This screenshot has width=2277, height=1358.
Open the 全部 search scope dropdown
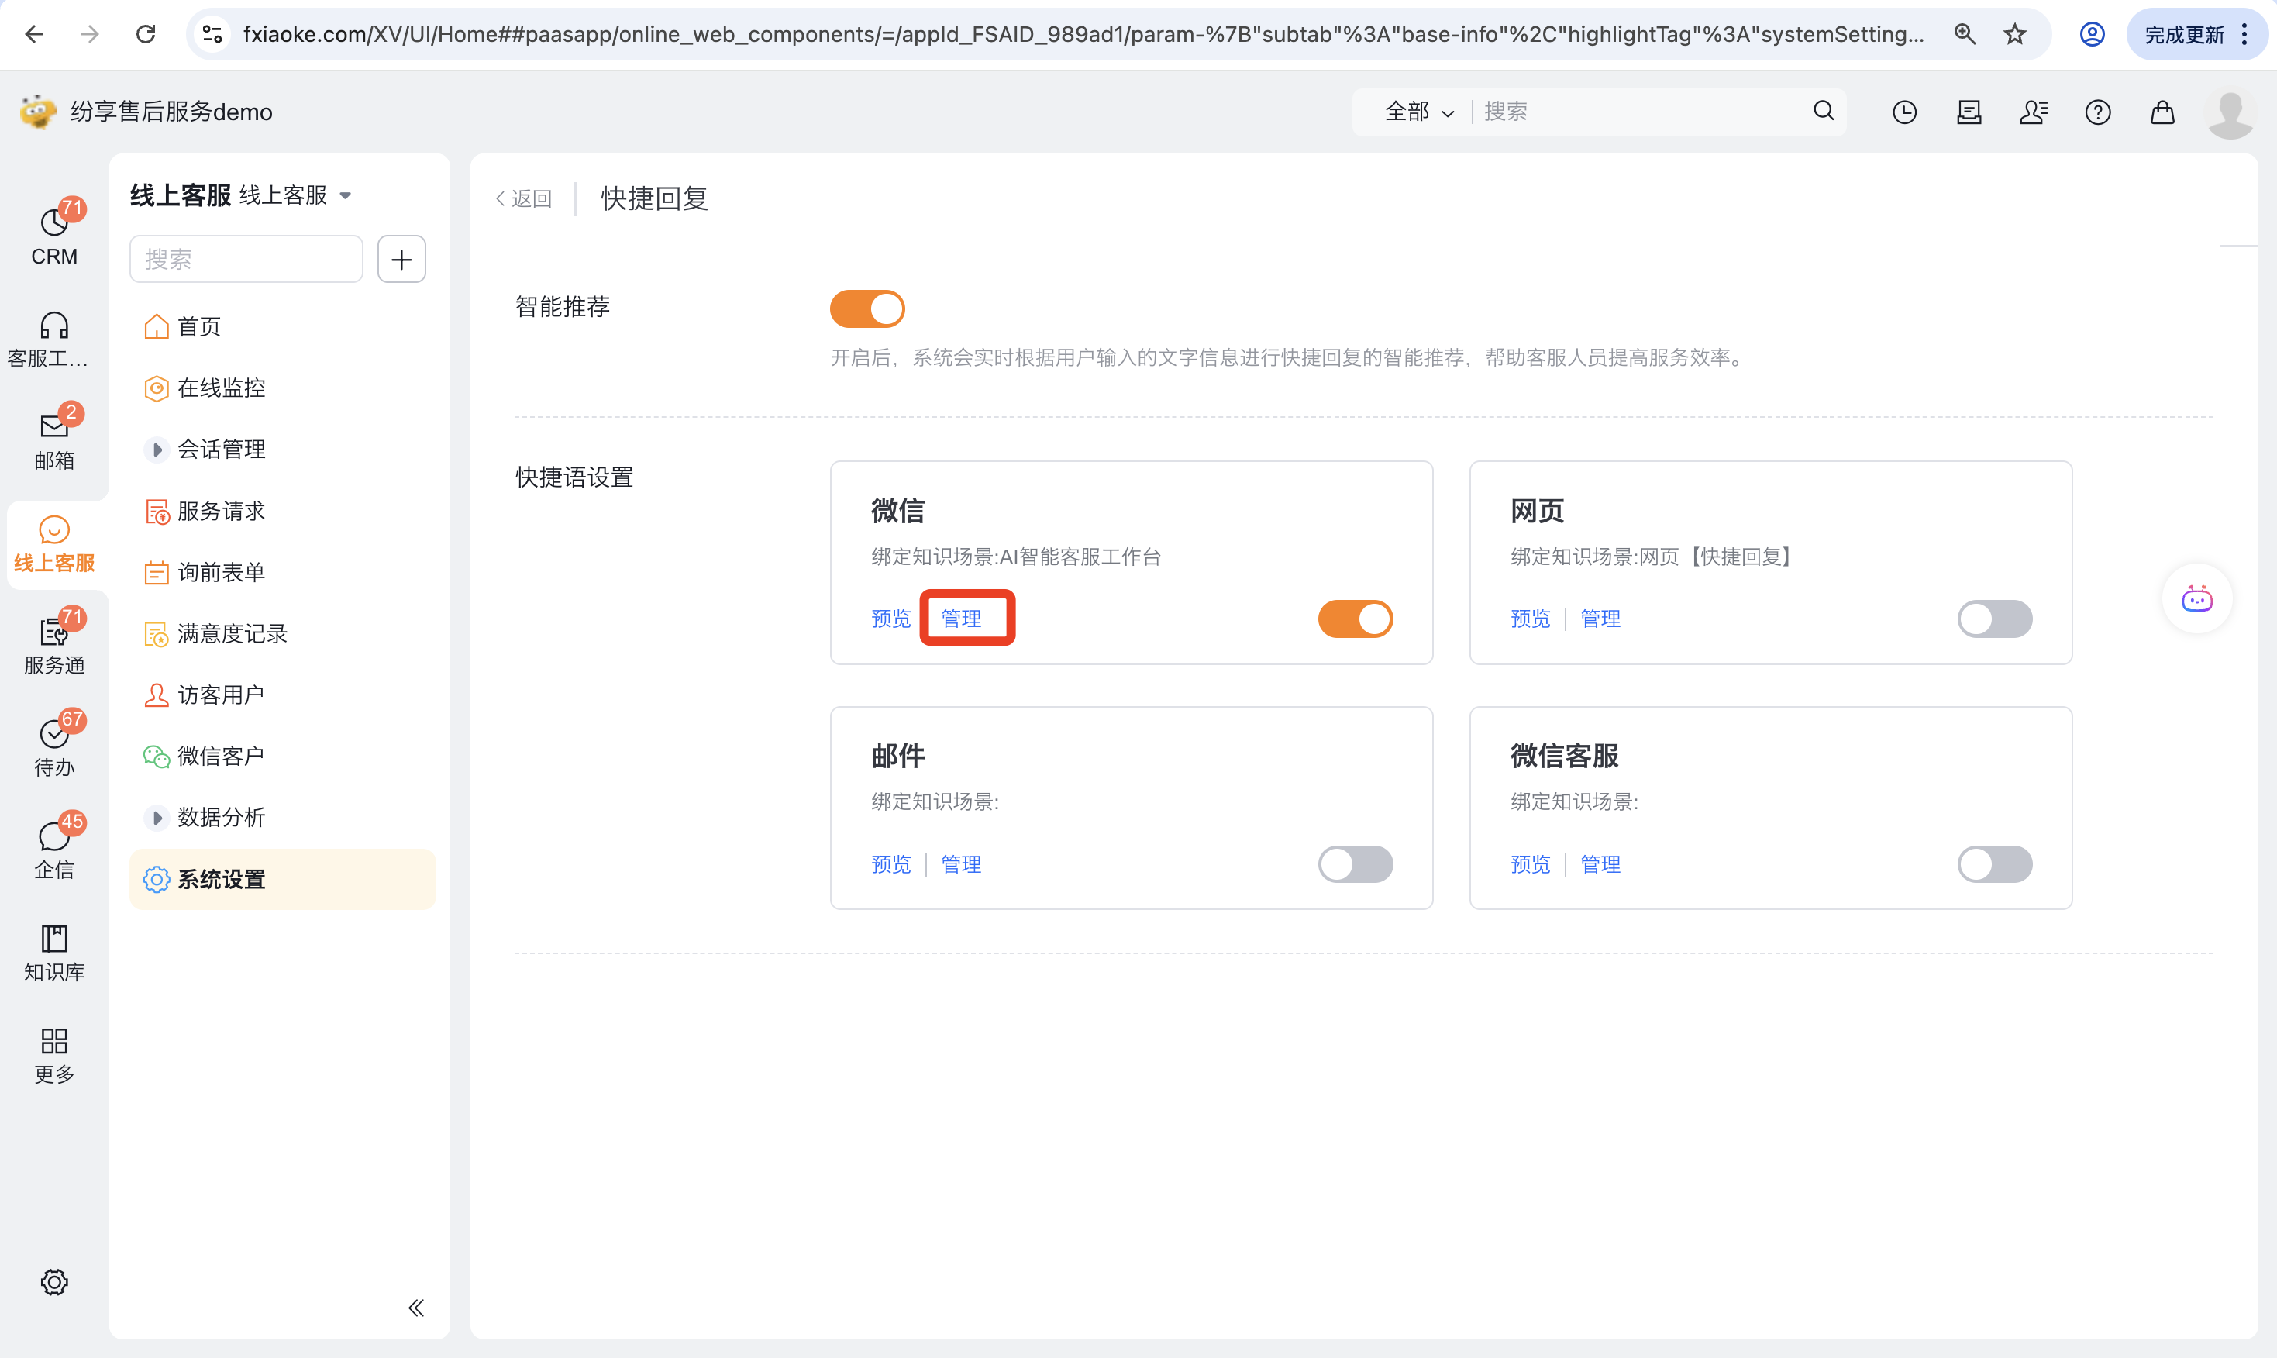[x=1418, y=112]
